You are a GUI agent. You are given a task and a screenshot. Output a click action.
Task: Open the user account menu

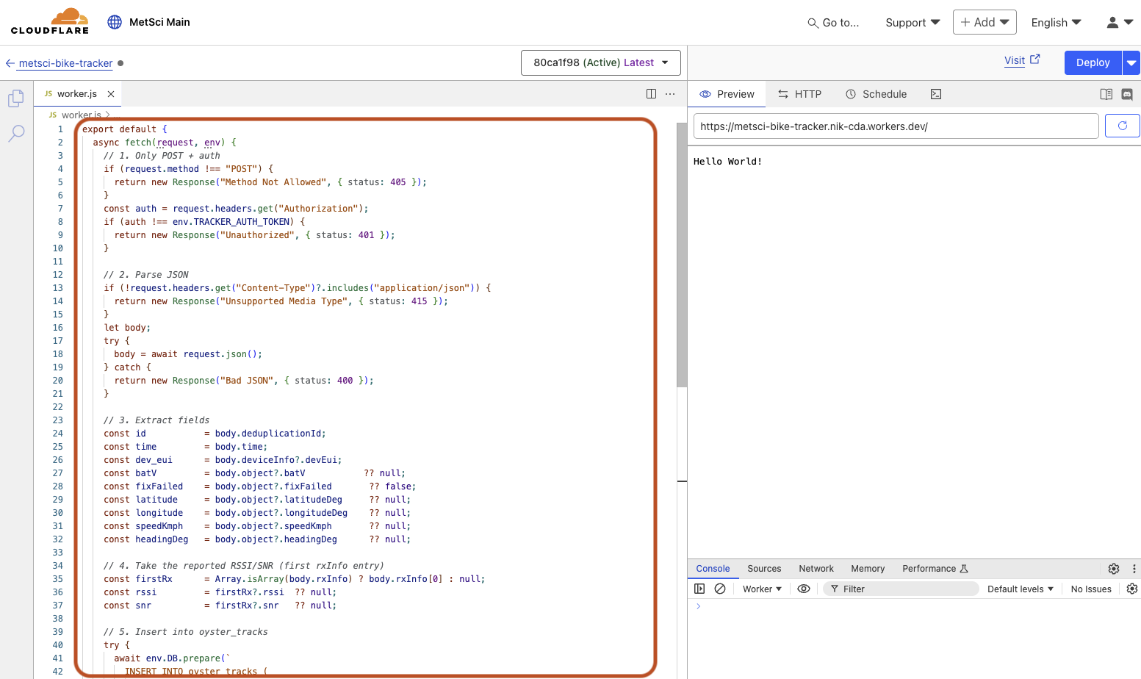tap(1120, 23)
